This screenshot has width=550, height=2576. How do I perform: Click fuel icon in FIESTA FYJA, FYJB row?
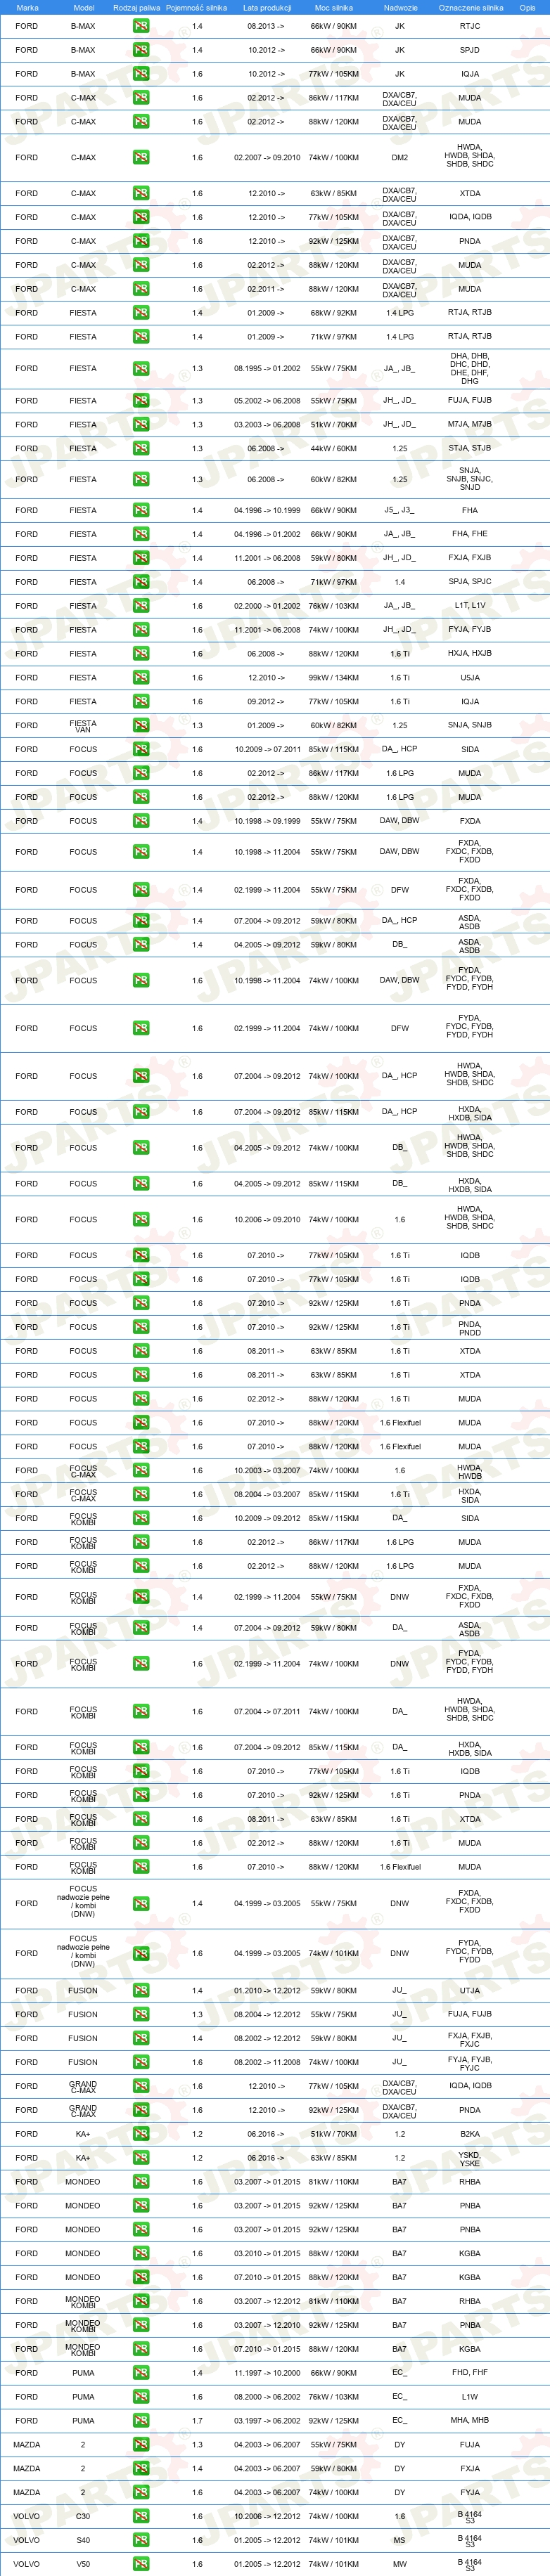pos(141,630)
